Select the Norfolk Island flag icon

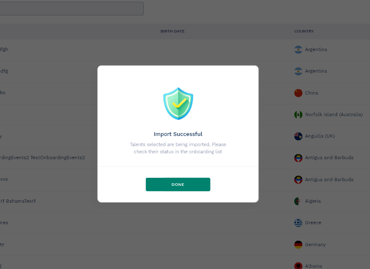[299, 114]
